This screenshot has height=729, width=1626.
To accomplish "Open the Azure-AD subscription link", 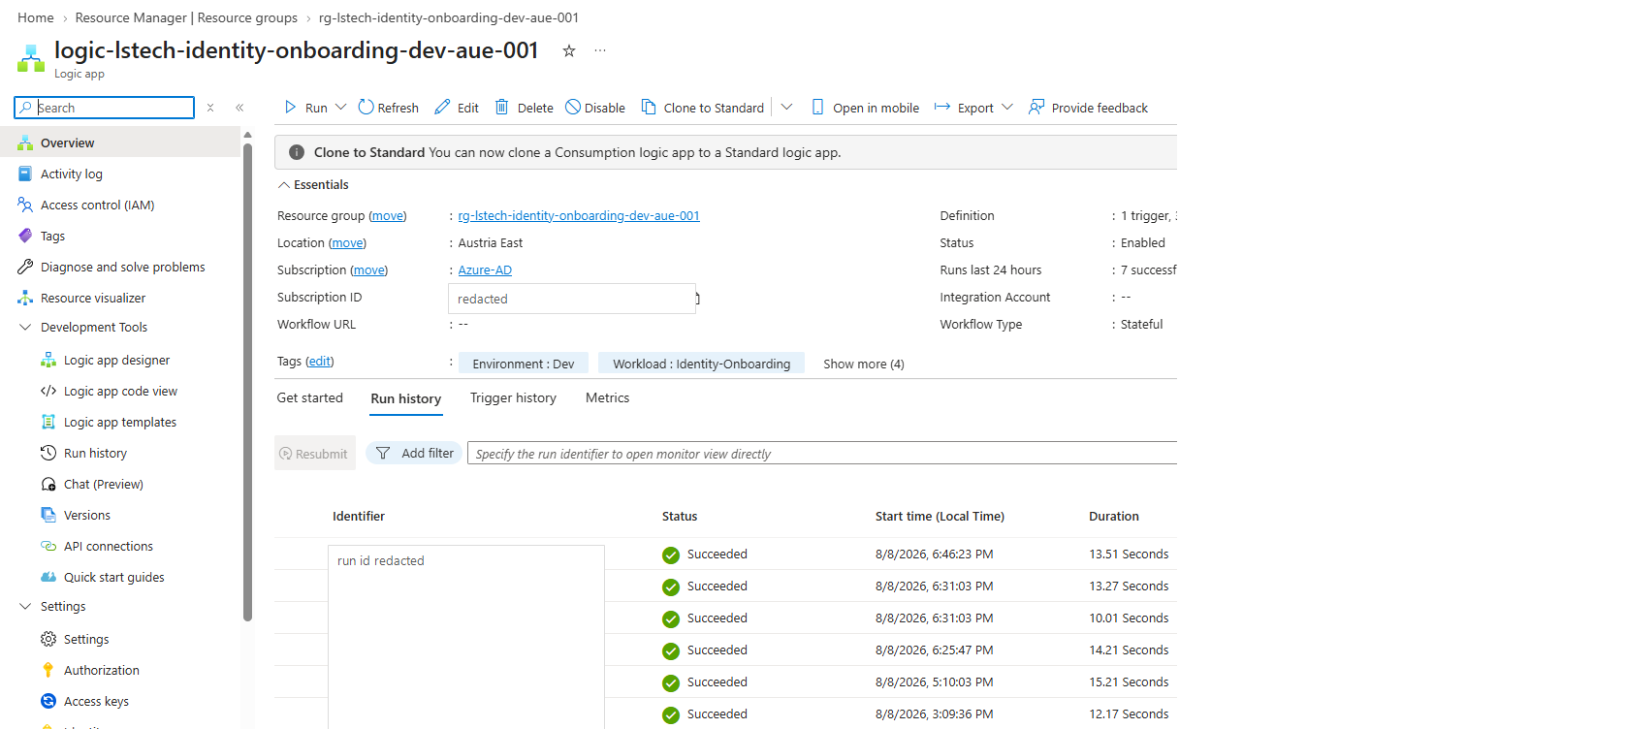I will [x=485, y=270].
